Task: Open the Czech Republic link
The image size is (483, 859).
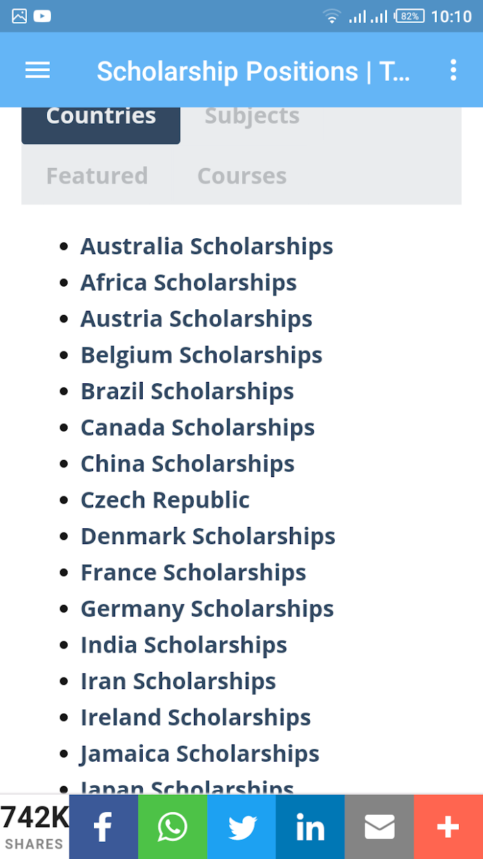Action: click(165, 500)
